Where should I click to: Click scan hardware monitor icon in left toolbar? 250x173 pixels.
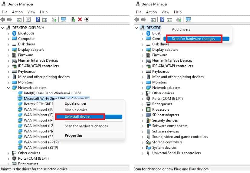coord(64,20)
